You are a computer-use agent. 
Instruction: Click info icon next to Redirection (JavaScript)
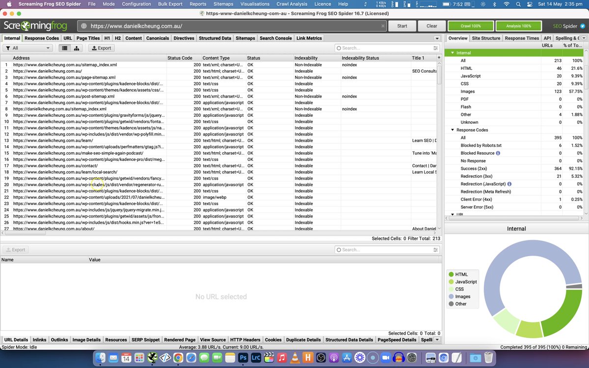[x=509, y=184]
